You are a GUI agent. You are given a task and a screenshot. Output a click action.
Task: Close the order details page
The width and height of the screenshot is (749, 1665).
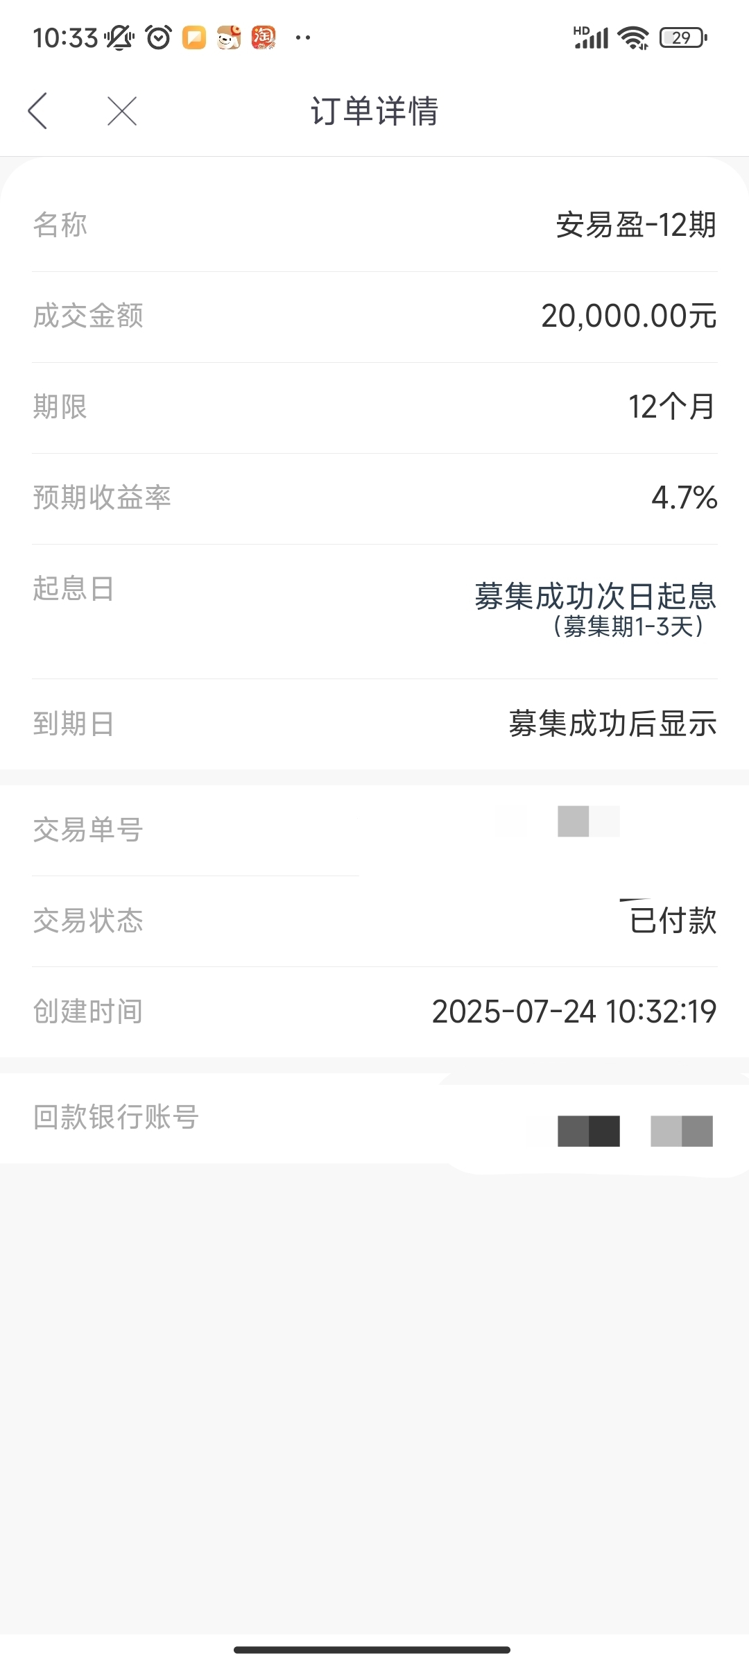point(122,111)
